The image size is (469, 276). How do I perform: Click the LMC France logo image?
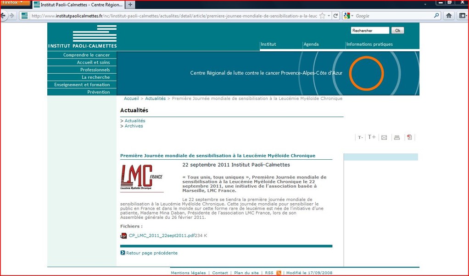point(142,178)
